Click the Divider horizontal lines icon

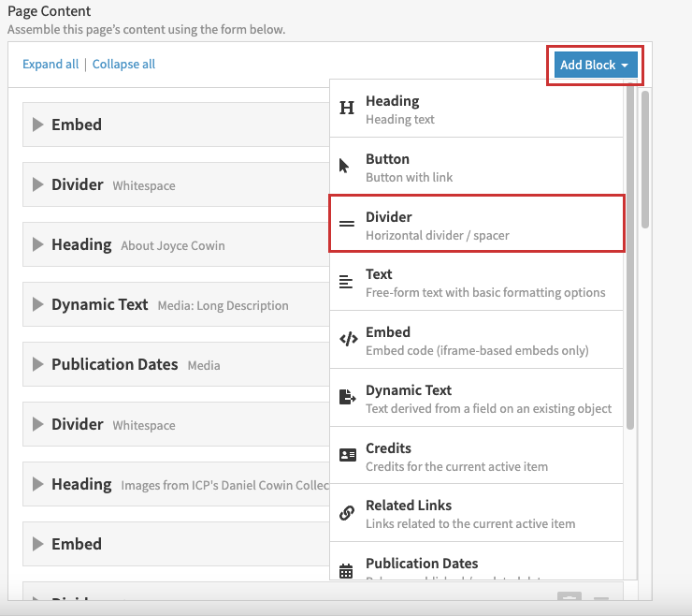pos(347,225)
